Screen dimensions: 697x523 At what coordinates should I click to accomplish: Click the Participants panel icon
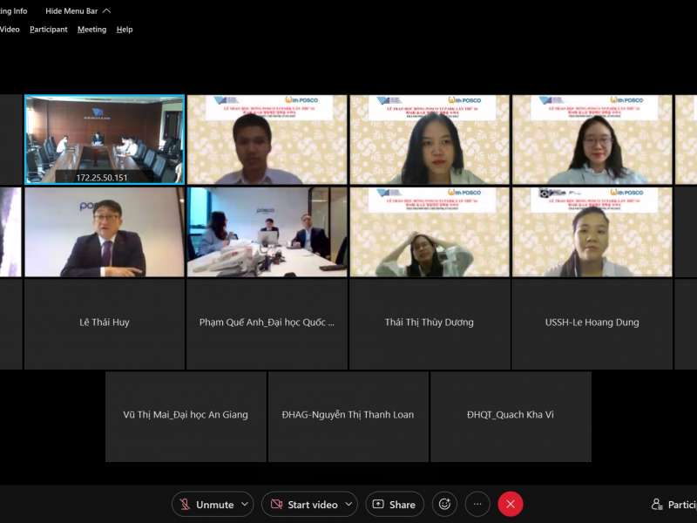point(657,505)
